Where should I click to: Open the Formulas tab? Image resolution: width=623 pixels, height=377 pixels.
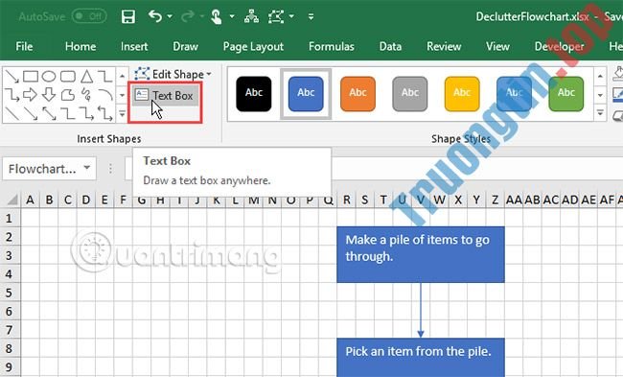coord(332,47)
